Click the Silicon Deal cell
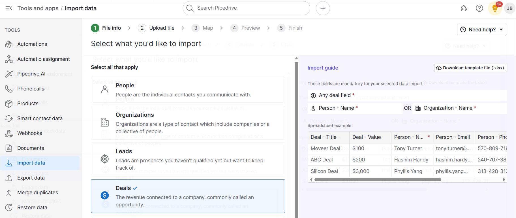 328,171
